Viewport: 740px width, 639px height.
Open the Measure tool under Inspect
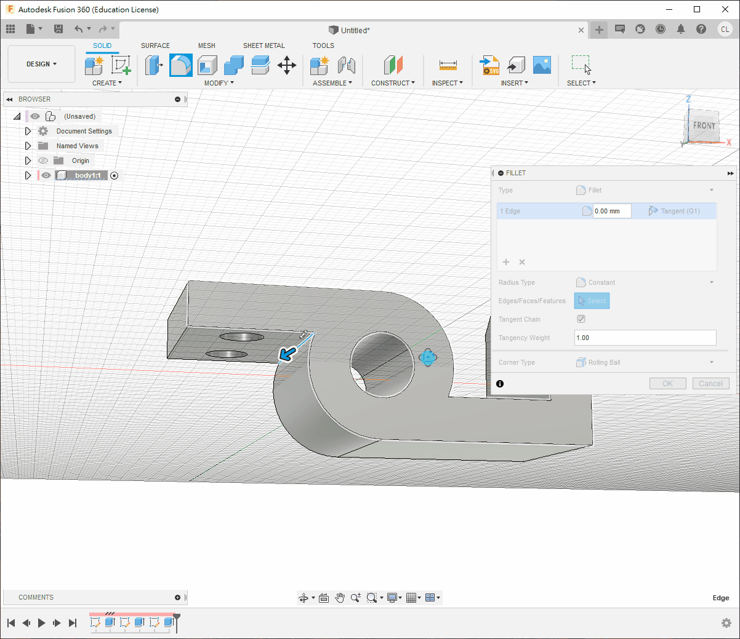[448, 65]
